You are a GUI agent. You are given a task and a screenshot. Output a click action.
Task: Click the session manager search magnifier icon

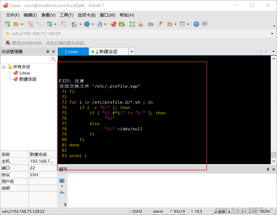coord(54,59)
